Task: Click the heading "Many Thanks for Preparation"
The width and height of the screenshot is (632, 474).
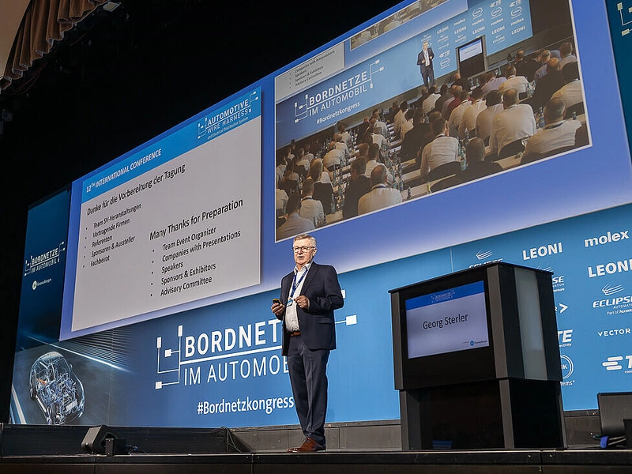Action: (196, 220)
